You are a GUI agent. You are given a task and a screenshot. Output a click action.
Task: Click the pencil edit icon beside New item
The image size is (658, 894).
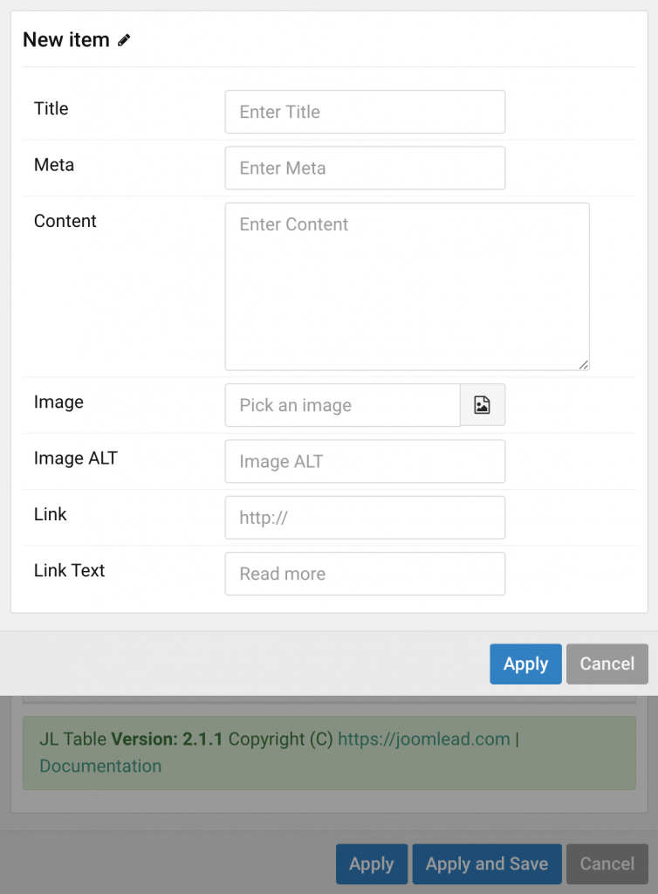pyautogui.click(x=124, y=39)
